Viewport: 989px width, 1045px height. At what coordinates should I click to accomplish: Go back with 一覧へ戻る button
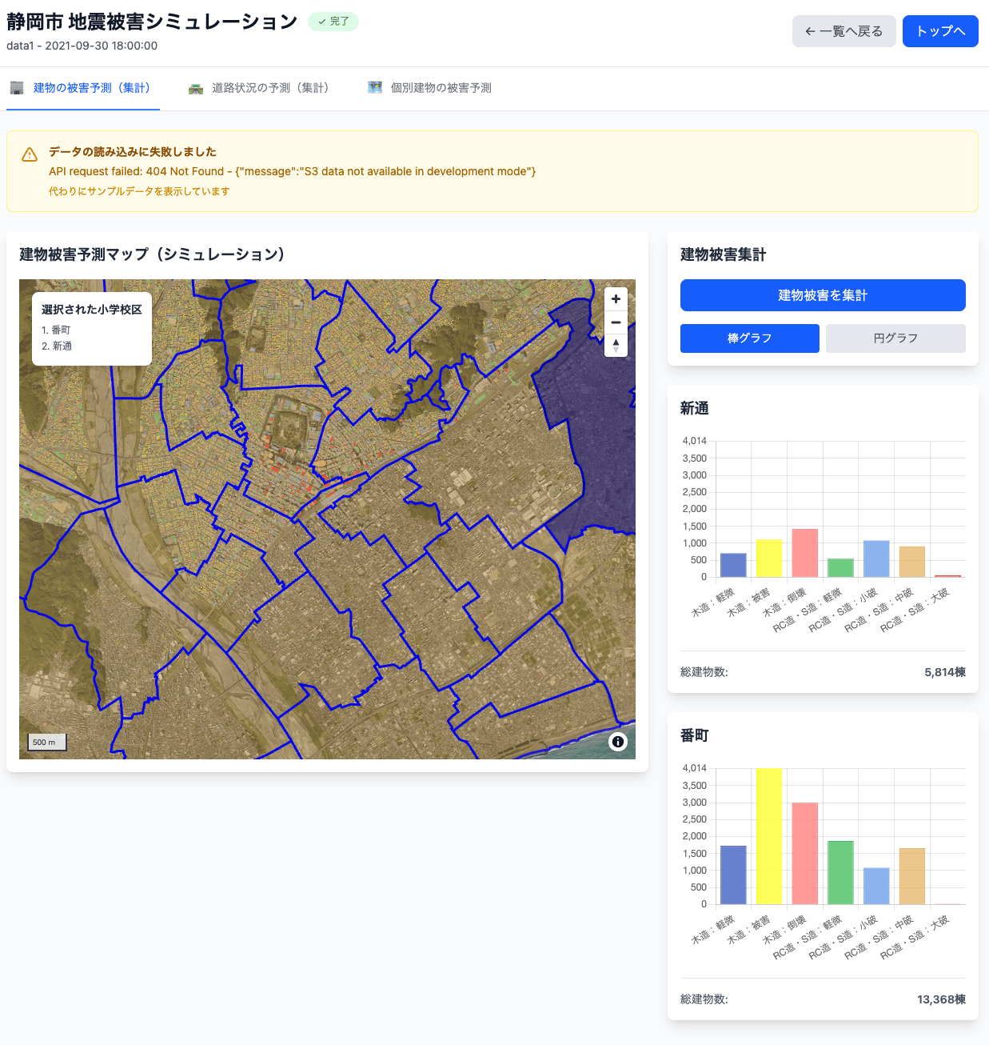tap(843, 31)
